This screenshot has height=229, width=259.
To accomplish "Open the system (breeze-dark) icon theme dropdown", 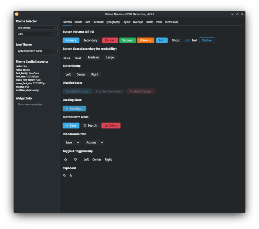I will tap(37, 51).
